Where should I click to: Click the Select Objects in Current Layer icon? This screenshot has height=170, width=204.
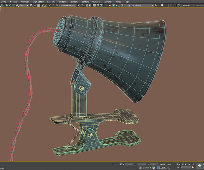click(163, 5)
